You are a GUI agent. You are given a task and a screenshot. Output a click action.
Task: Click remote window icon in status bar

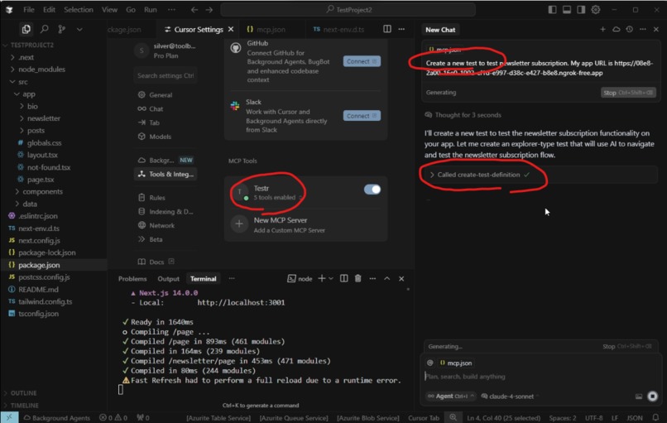click(x=9, y=417)
